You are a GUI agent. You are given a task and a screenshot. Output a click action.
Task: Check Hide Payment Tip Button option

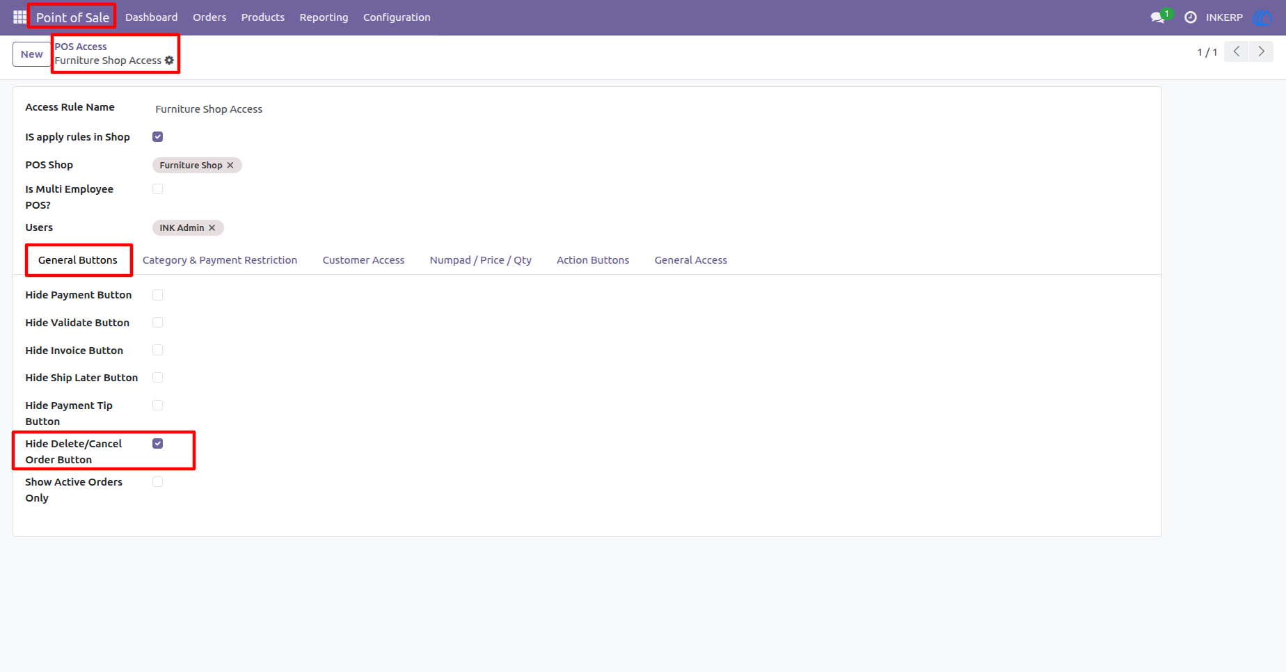point(158,406)
